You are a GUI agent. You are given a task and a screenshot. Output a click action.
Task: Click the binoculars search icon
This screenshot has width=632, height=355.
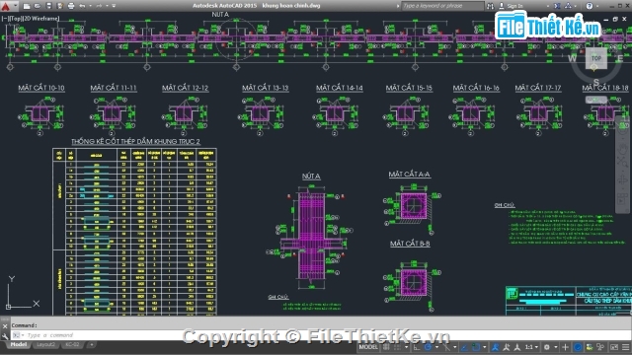[x=490, y=6]
